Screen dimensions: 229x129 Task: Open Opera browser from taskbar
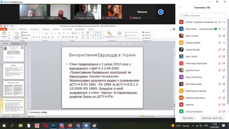click(x=45, y=126)
